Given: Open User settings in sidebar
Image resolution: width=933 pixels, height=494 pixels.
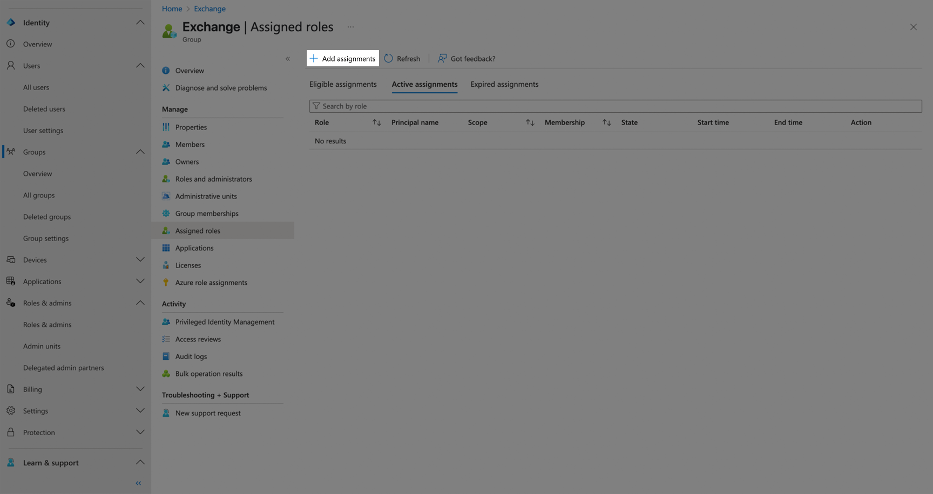Looking at the screenshot, I should click(43, 131).
